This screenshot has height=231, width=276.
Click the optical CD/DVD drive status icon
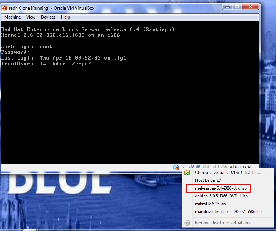(184, 167)
